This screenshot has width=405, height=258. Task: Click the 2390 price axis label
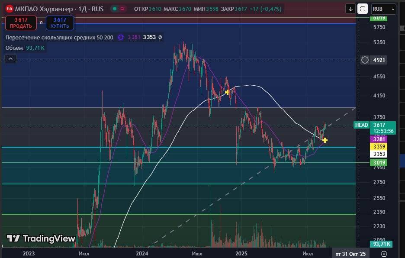click(x=379, y=212)
